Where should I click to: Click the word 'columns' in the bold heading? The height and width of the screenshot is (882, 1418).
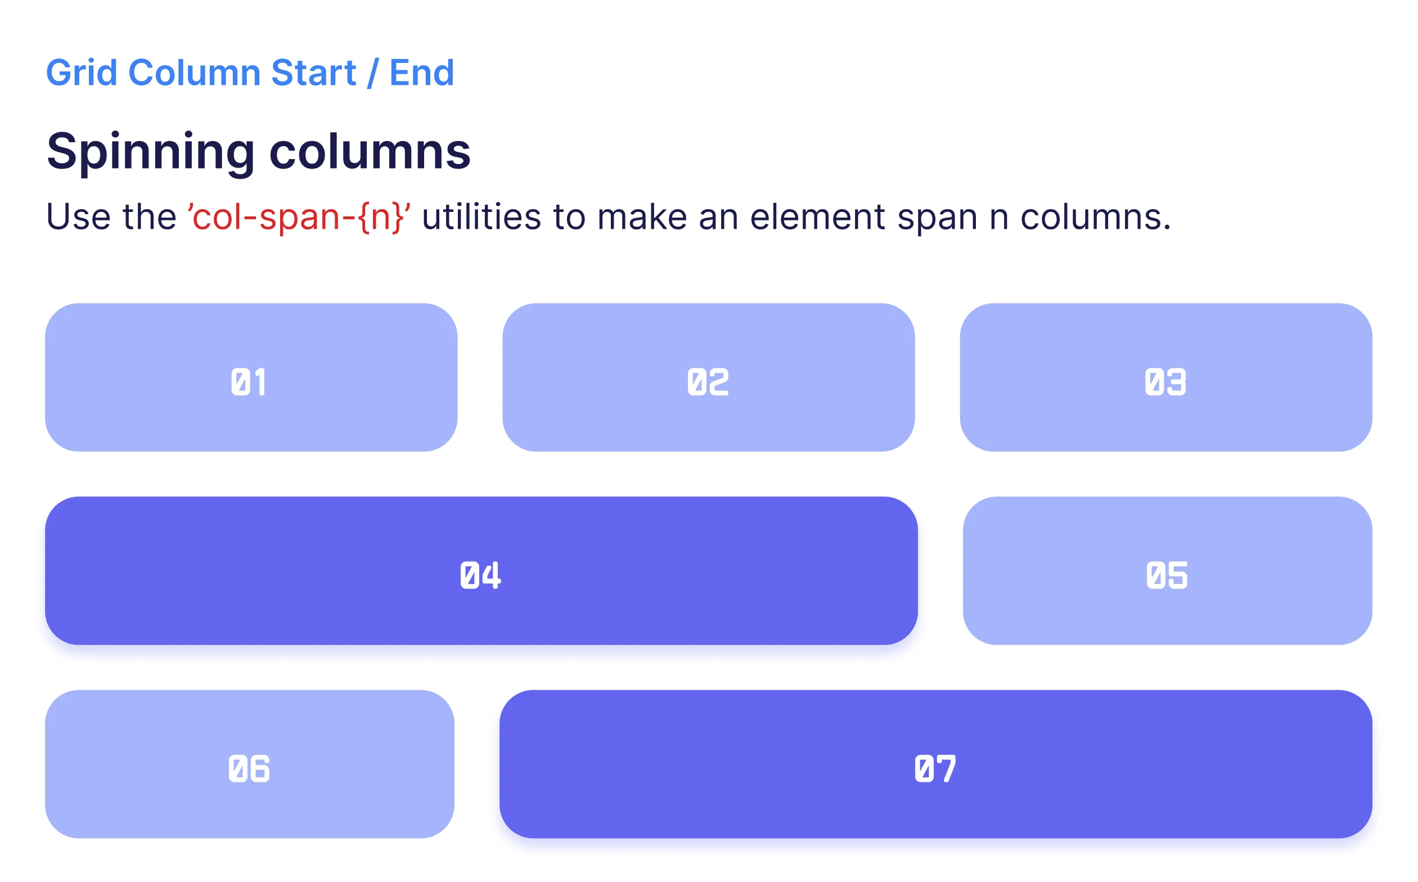370,152
